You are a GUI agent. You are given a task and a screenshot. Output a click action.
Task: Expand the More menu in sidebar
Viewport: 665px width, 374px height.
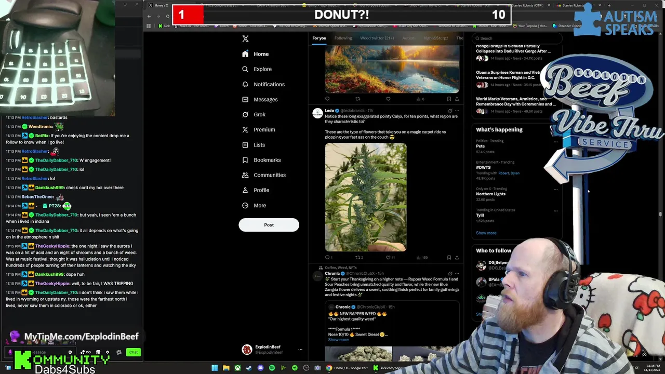point(254,206)
